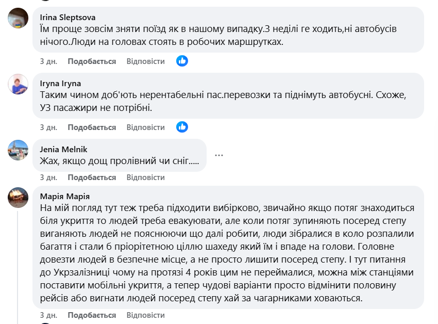Open Марія Марія's profile name link

[x=65, y=196]
